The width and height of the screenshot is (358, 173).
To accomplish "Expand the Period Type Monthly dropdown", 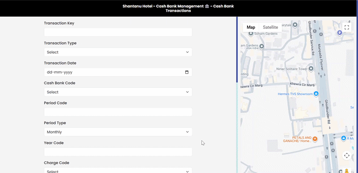I will click(x=118, y=132).
